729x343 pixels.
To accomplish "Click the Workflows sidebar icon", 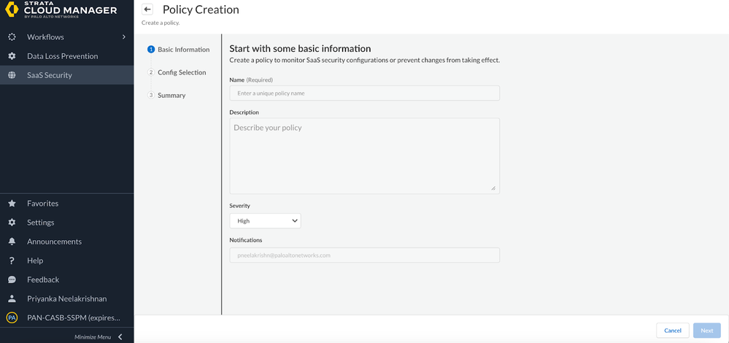I will pyautogui.click(x=12, y=37).
